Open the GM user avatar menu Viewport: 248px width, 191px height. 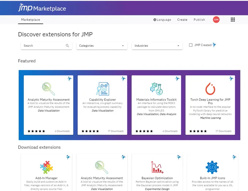(x=216, y=20)
